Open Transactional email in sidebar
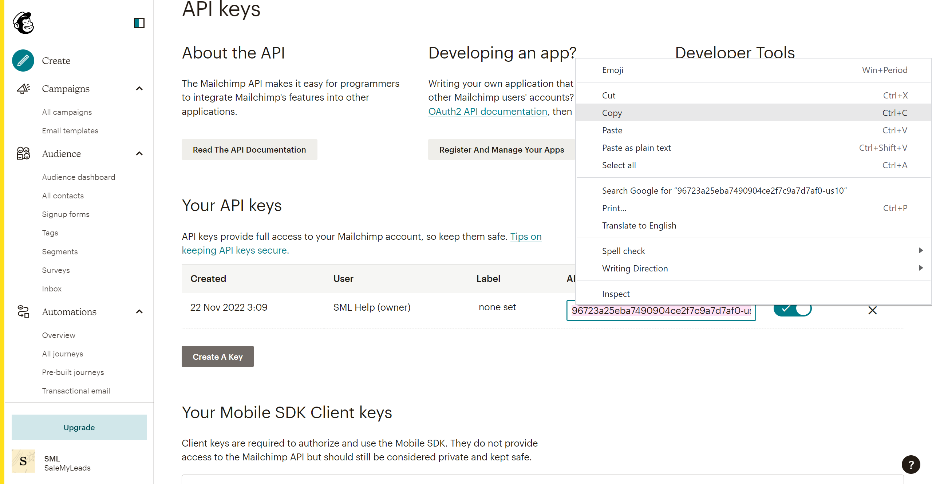 (76, 391)
